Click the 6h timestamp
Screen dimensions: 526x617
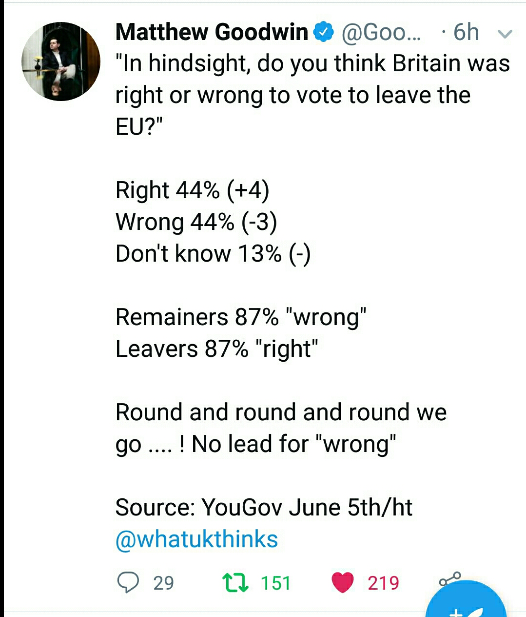466,32
